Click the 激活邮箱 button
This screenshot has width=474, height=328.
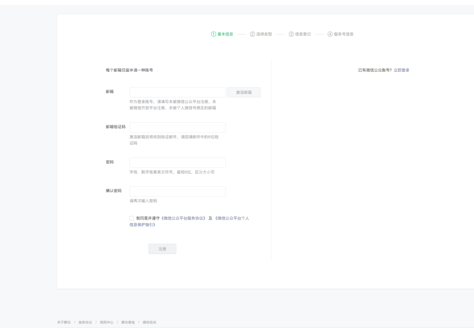[x=243, y=92]
